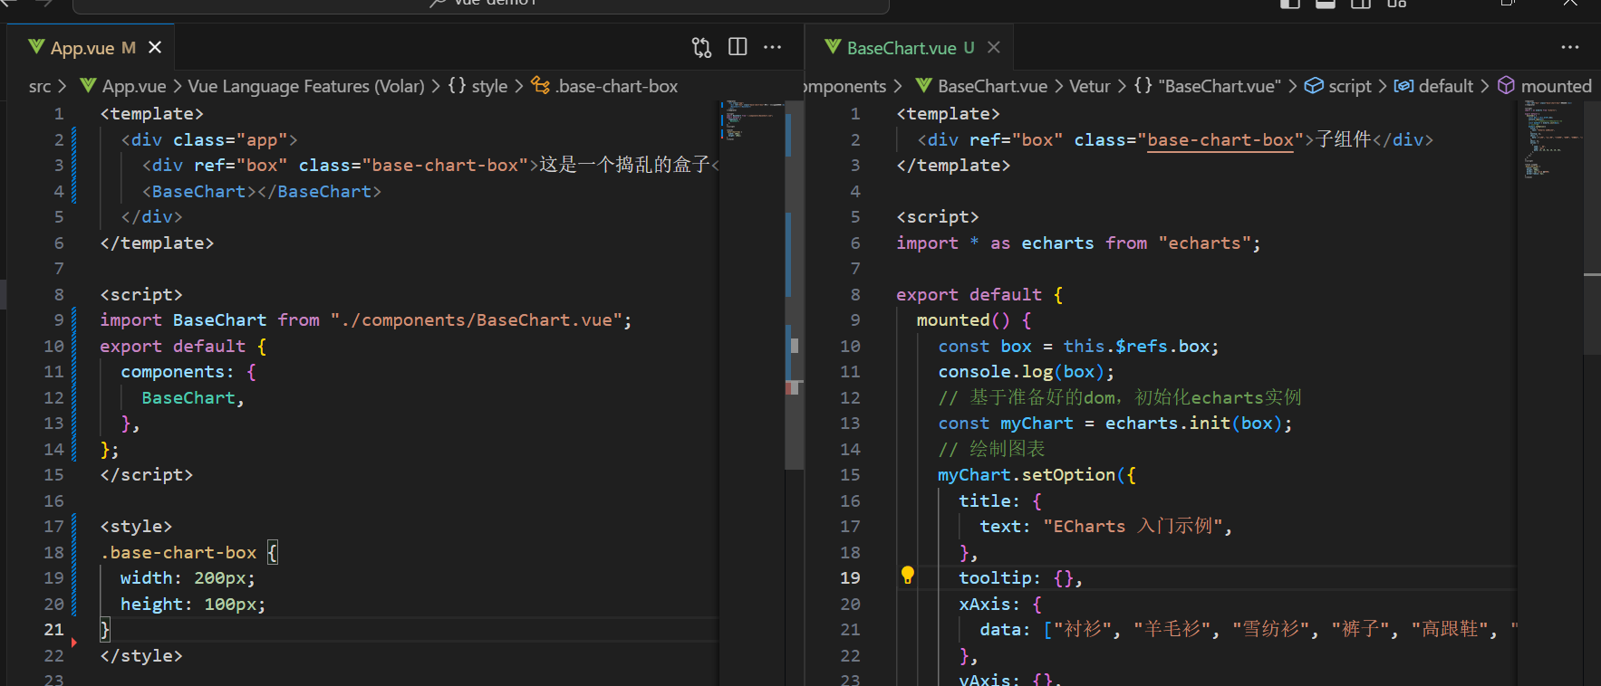
Task: Open More Actions menu in BaseChart.vue group
Action: click(x=1570, y=47)
